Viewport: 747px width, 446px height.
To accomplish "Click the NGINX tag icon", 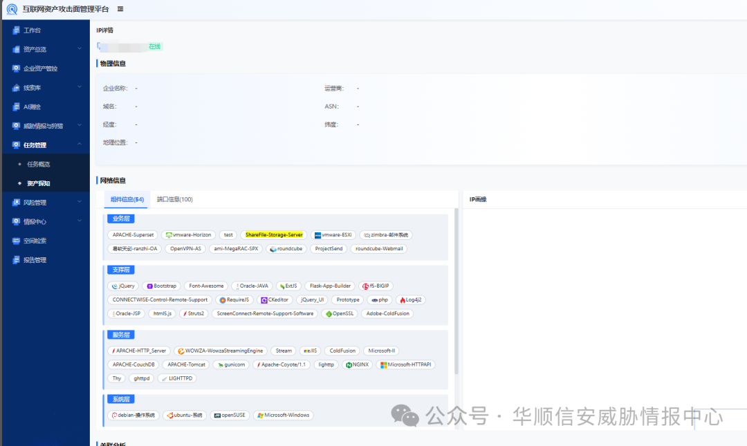I will 349,364.
